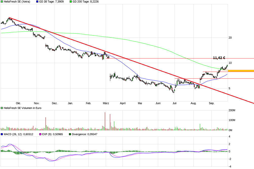This screenshot has height=169, width=254.
Task: Click the 11,42 € price annotation
Action: point(219,58)
